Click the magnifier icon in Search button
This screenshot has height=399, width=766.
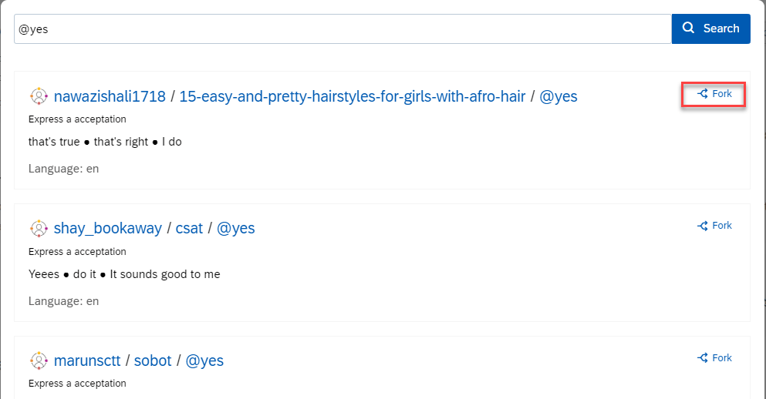(689, 28)
